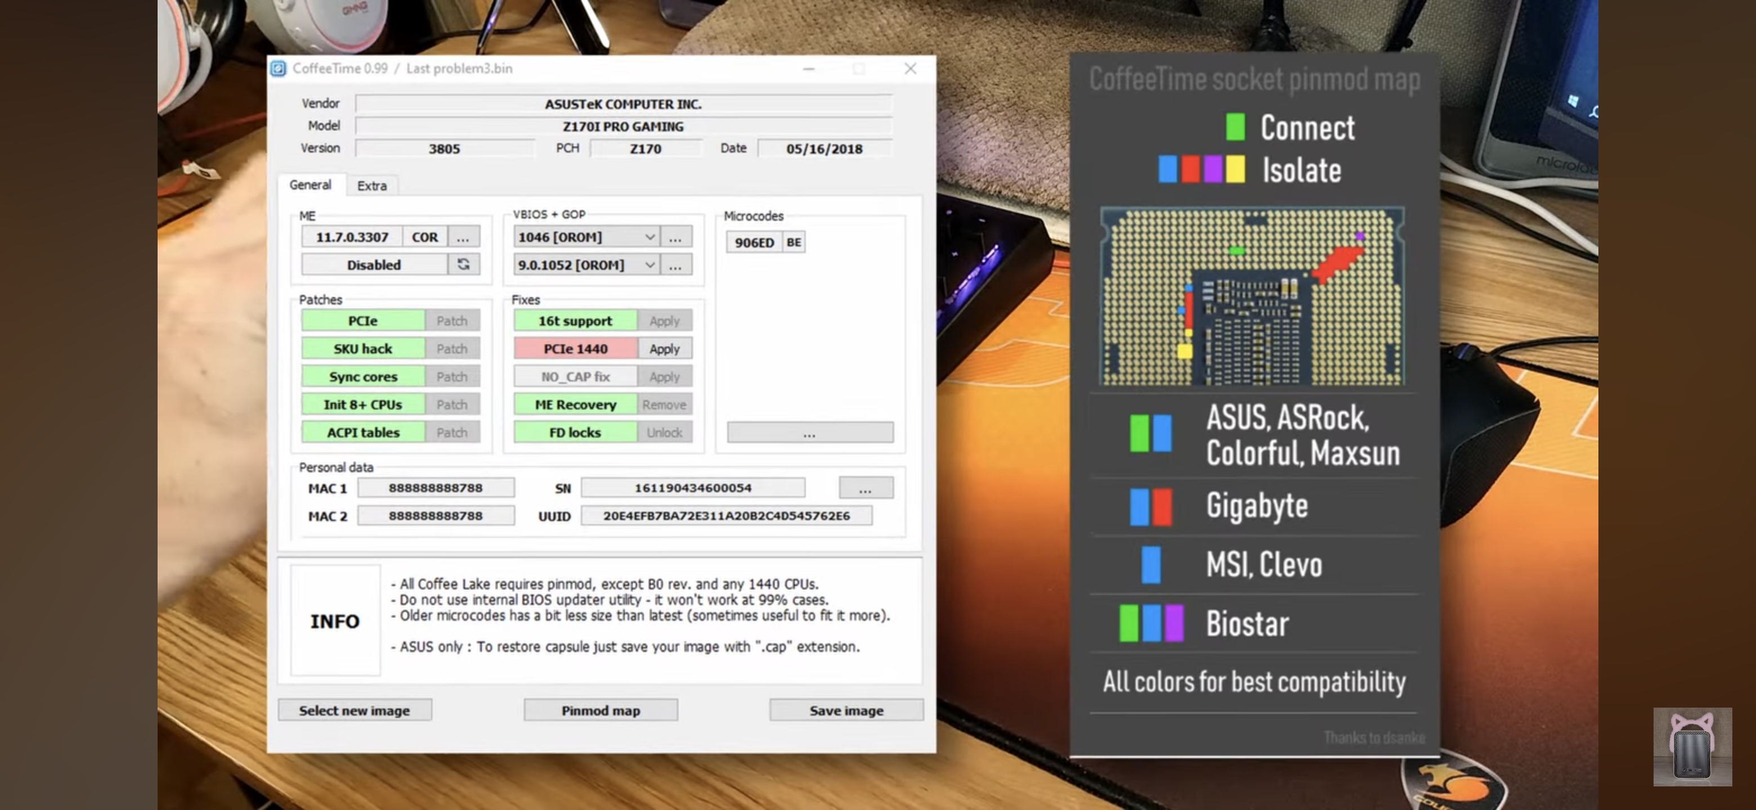The height and width of the screenshot is (810, 1756).
Task: Click the socket pinmod map image
Action: point(1252,296)
